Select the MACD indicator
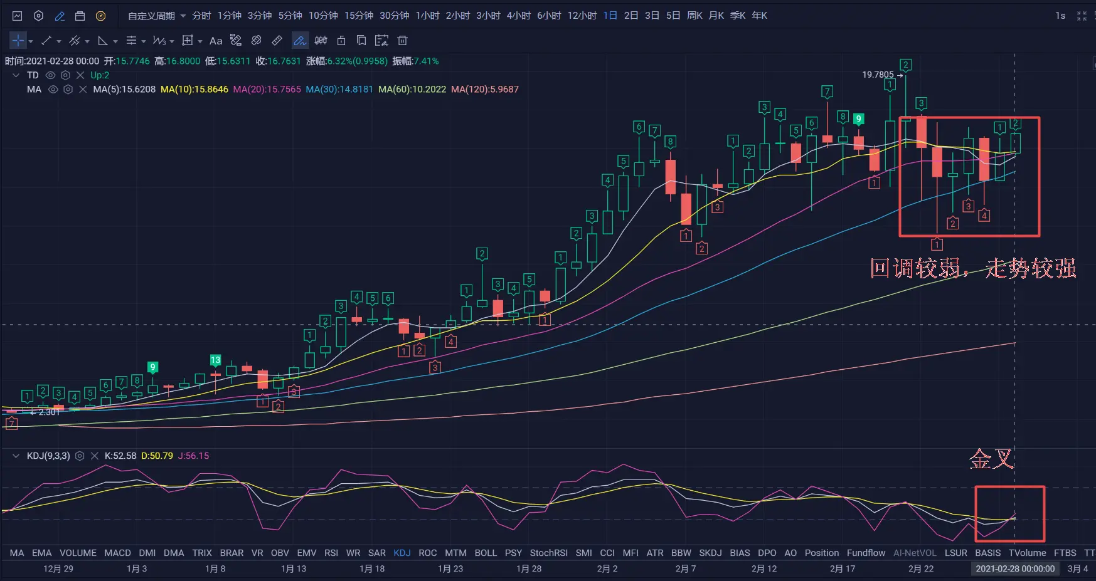 [x=117, y=553]
